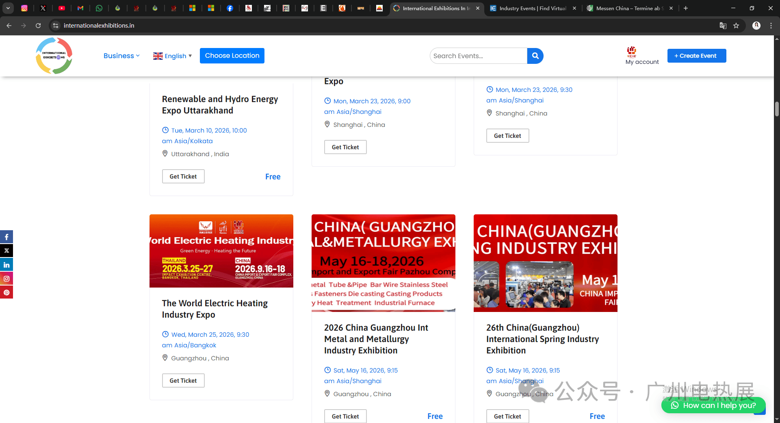Open the English language selector

172,56
